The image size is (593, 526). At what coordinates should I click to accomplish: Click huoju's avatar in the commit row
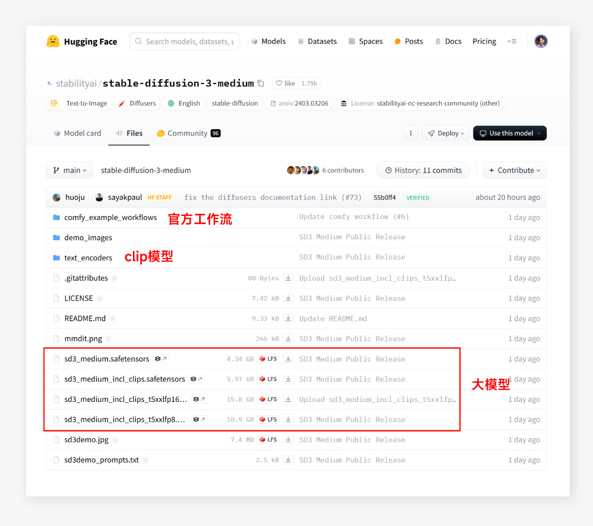click(56, 197)
